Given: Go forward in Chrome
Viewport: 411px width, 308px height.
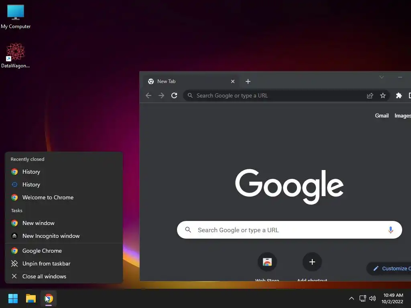Looking at the screenshot, I should tap(161, 95).
